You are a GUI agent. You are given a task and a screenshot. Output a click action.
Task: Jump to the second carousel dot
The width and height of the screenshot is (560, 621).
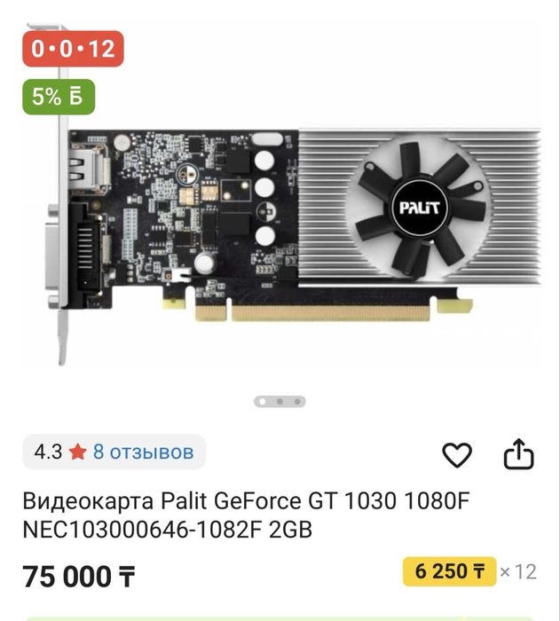[280, 401]
